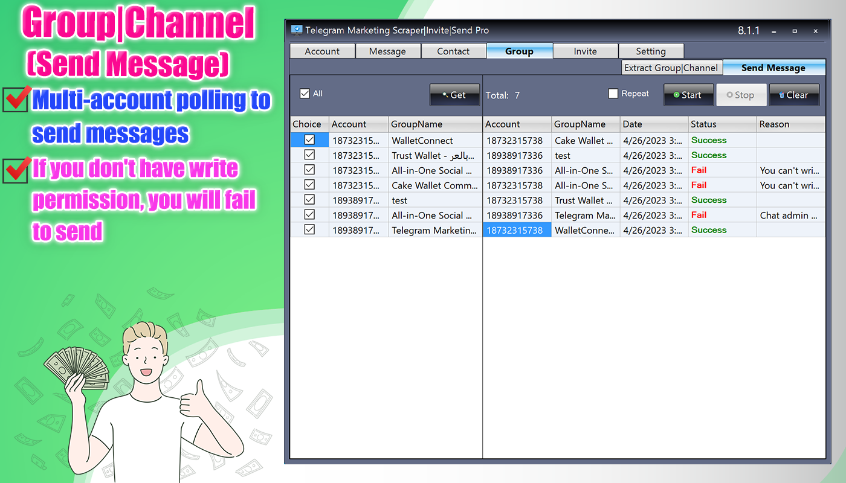This screenshot has height=483, width=846.
Task: Enable the Repeat checkbox
Action: tap(613, 93)
